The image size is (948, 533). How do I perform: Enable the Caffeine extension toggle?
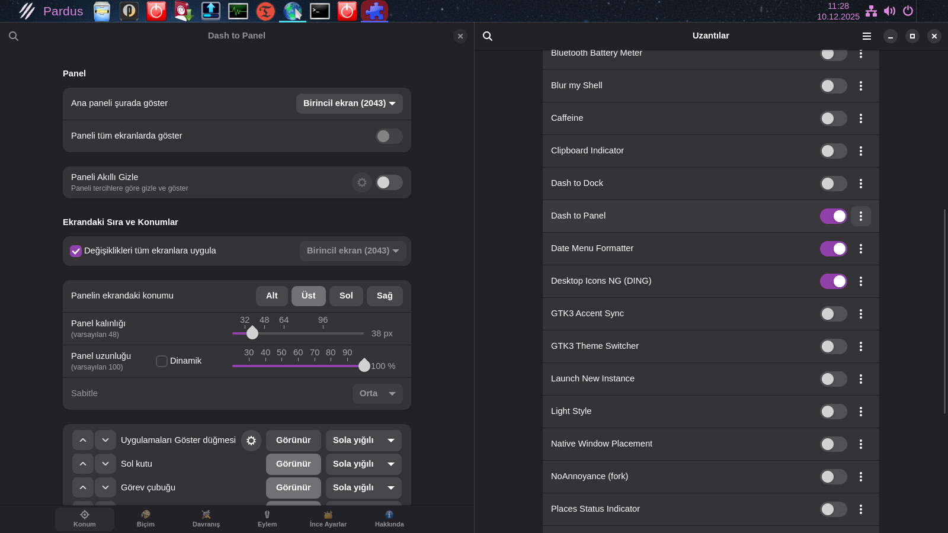[x=833, y=118]
